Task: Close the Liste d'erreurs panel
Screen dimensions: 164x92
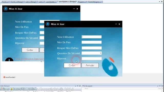Action: click(x=80, y=86)
